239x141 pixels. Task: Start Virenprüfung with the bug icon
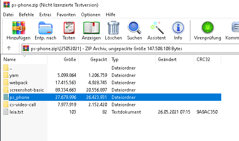coord(208,27)
